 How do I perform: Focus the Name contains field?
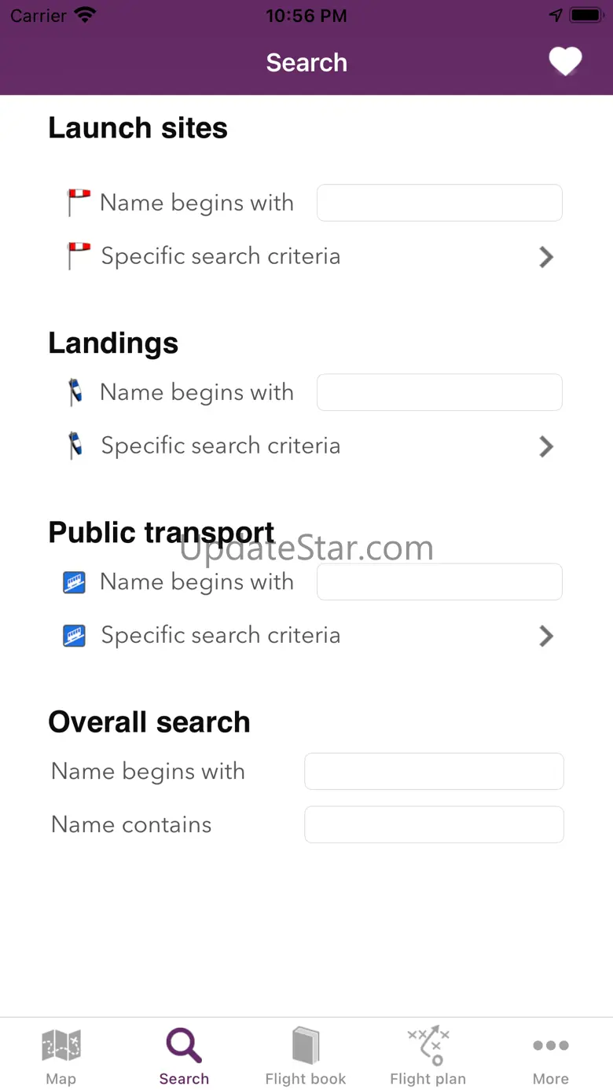pyautogui.click(x=434, y=824)
